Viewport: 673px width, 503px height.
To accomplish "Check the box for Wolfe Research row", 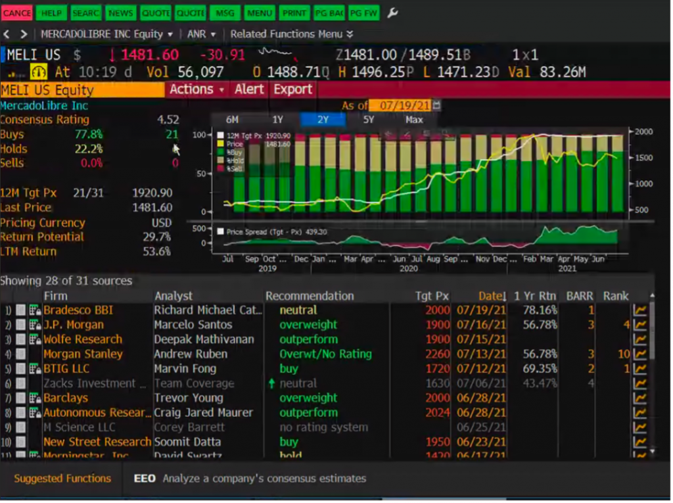I will pyautogui.click(x=20, y=340).
